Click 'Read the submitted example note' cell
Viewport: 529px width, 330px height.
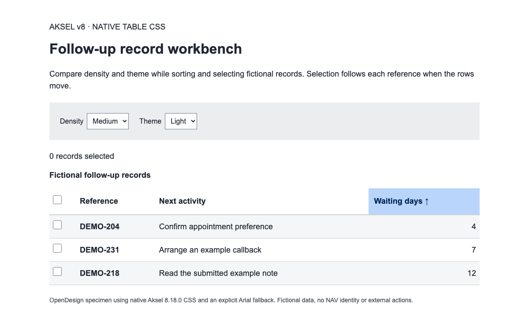[218, 273]
